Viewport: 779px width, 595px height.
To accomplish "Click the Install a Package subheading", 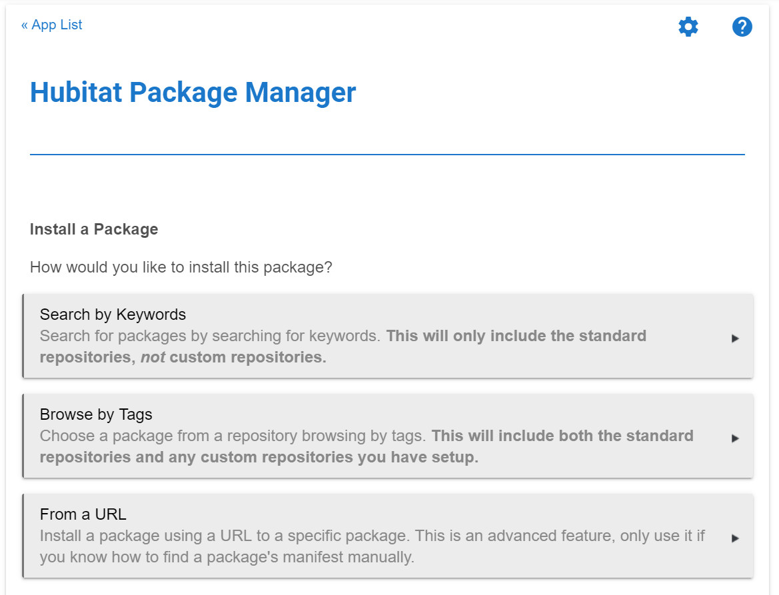I will (94, 229).
